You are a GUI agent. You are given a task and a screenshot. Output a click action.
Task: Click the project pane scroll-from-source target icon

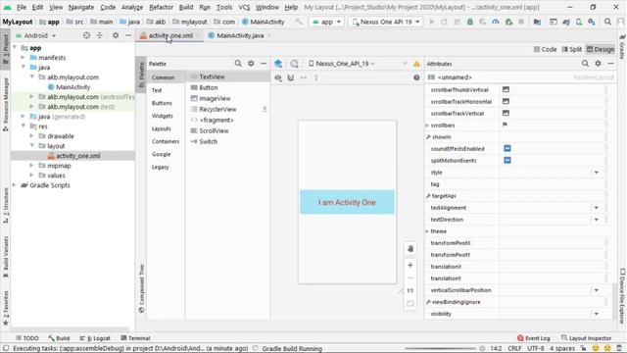tap(86, 35)
